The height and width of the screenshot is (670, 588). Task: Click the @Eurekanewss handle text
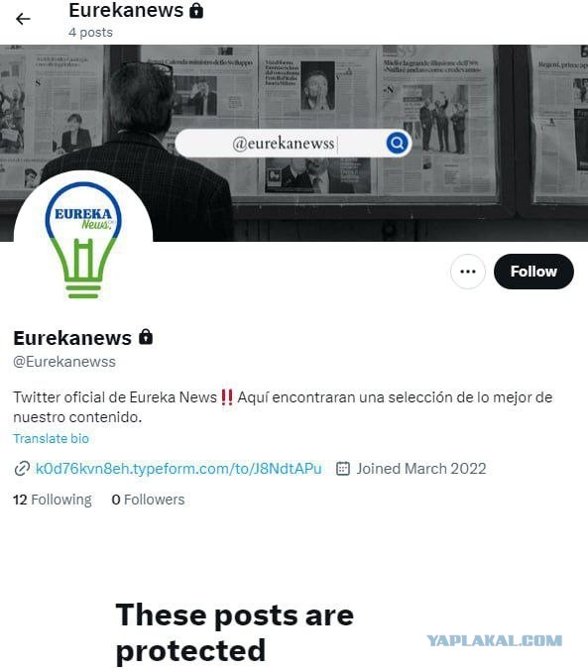64,362
